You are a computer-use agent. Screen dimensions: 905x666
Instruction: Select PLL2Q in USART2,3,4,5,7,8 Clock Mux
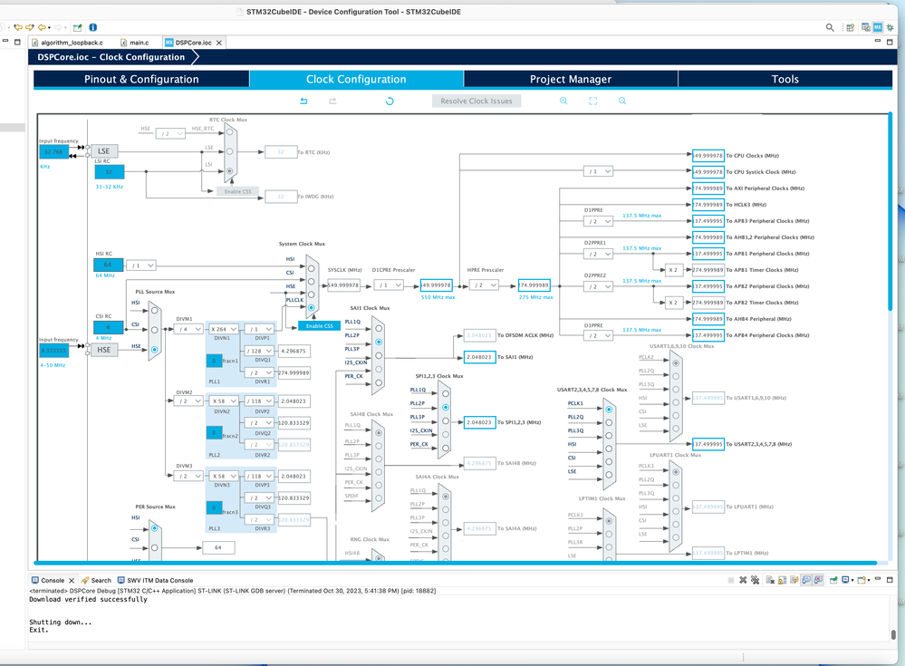coord(609,422)
